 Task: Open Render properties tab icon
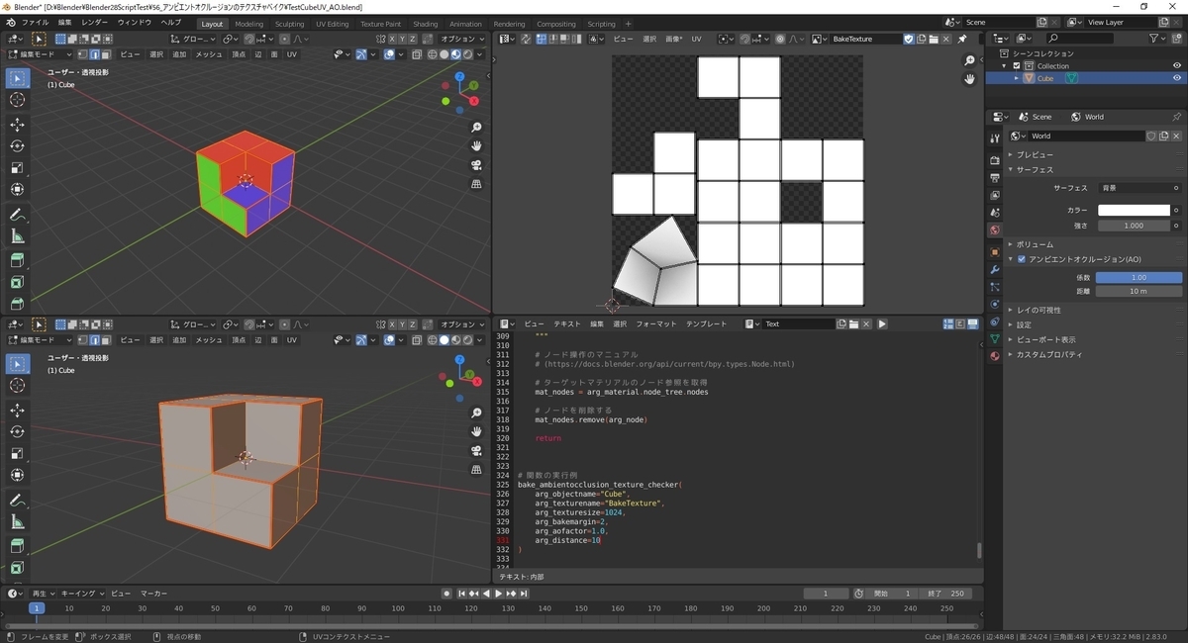(995, 160)
